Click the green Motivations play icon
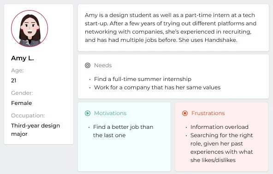 (x=88, y=113)
